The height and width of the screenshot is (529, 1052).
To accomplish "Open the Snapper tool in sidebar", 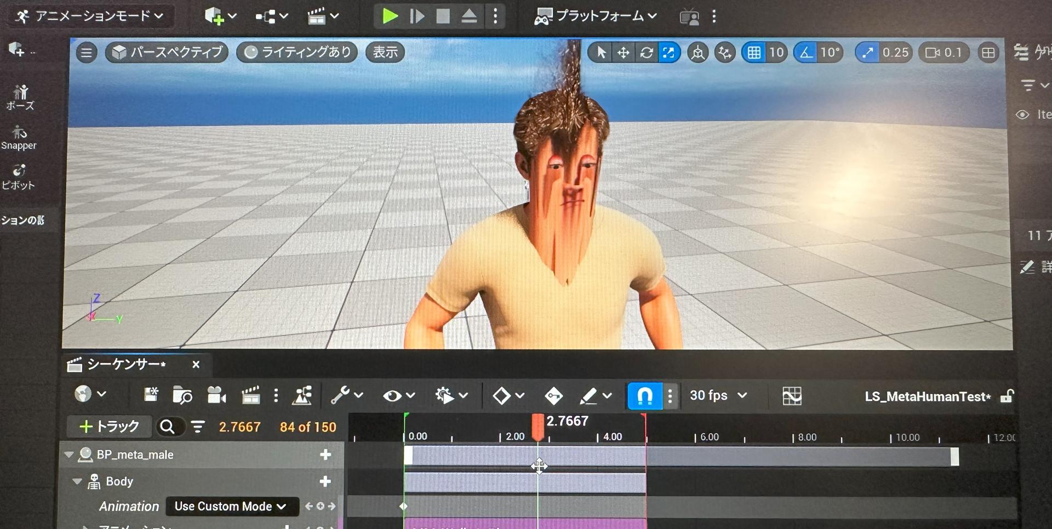I will click(19, 138).
